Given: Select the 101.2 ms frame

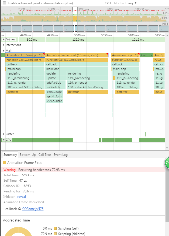Looking at the screenshot, I should point(138,40).
